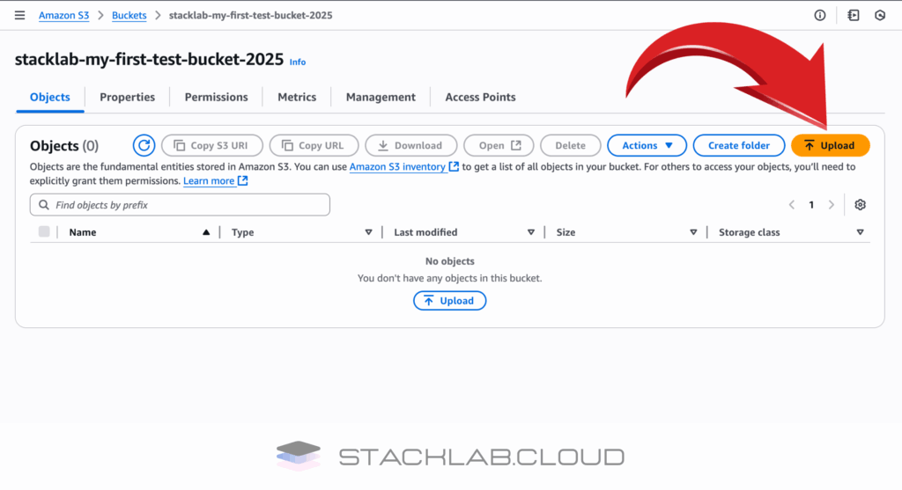Screen dimensions: 902x490
Task: Click the Create folder button
Action: (738, 146)
